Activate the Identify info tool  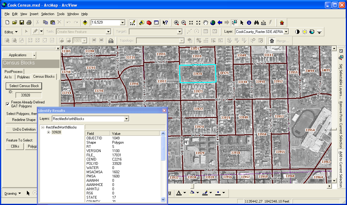tap(249, 23)
